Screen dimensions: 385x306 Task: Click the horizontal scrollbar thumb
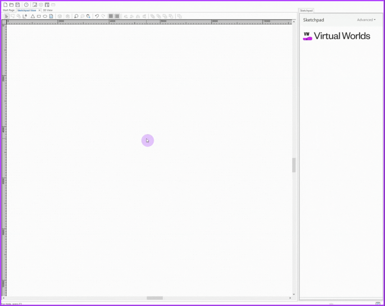point(154,298)
